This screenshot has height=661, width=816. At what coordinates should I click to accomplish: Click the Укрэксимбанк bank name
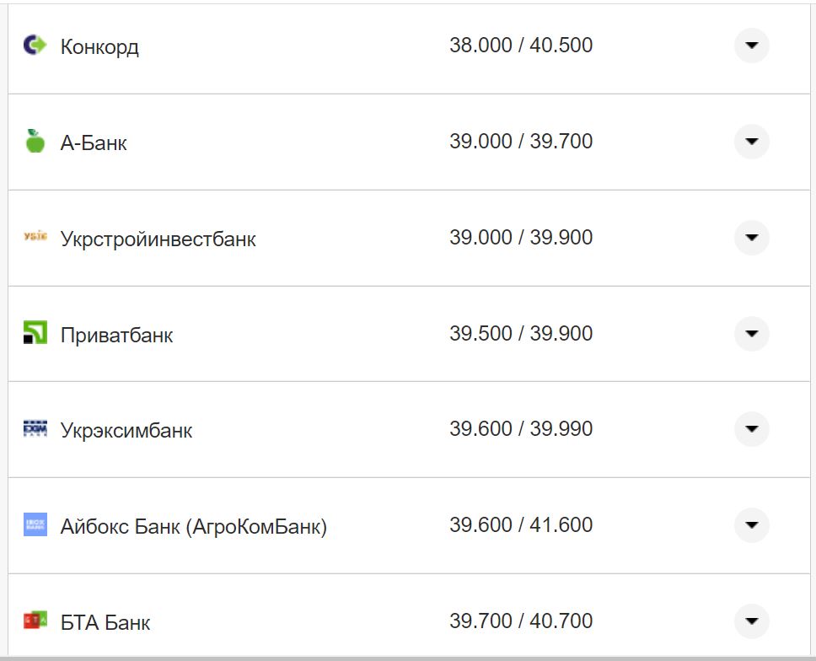[x=126, y=431]
